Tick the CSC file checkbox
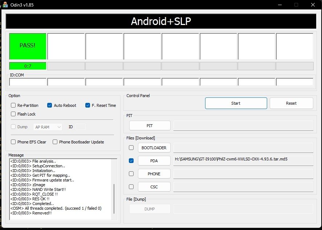The width and height of the screenshot is (322, 230). (131, 187)
